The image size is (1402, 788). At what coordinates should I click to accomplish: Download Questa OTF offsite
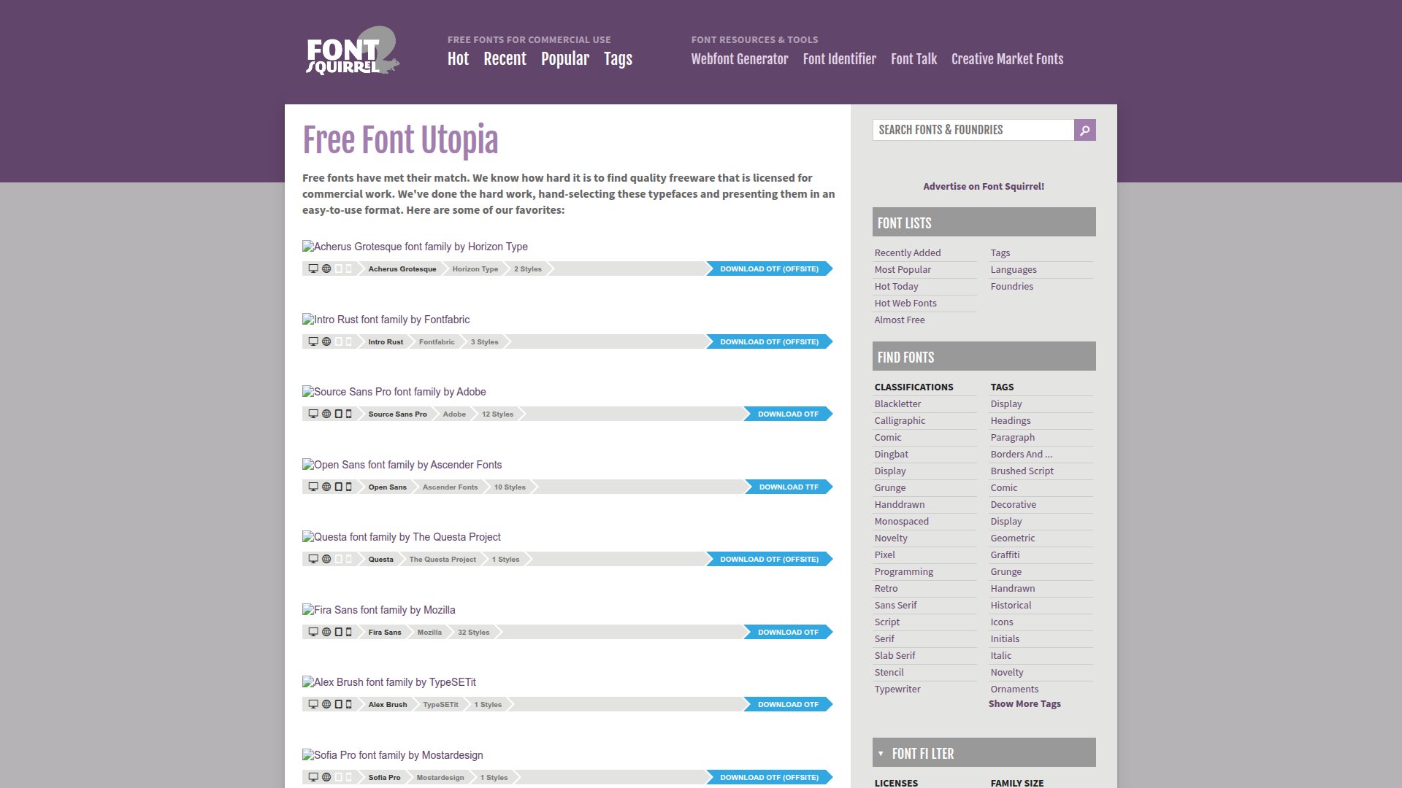[x=770, y=559]
